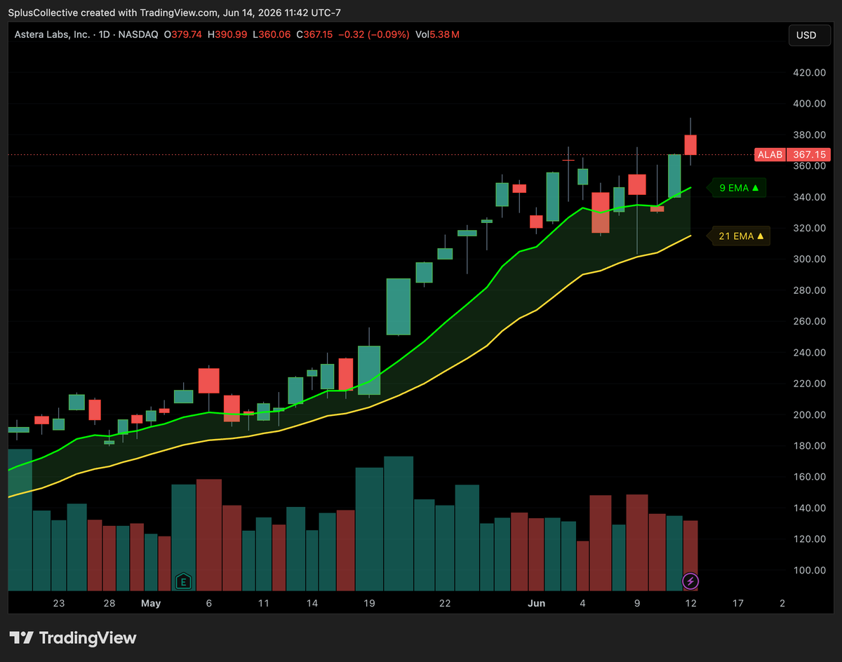842x662 pixels.
Task: Click the '11' date axis label
Action: coord(263,603)
